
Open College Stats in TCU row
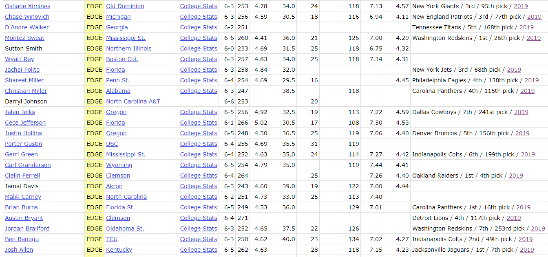[198, 239]
